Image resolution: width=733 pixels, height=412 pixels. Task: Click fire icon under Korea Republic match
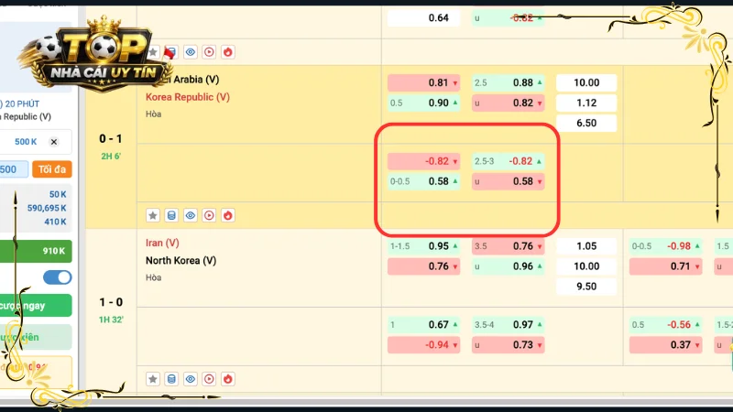227,215
